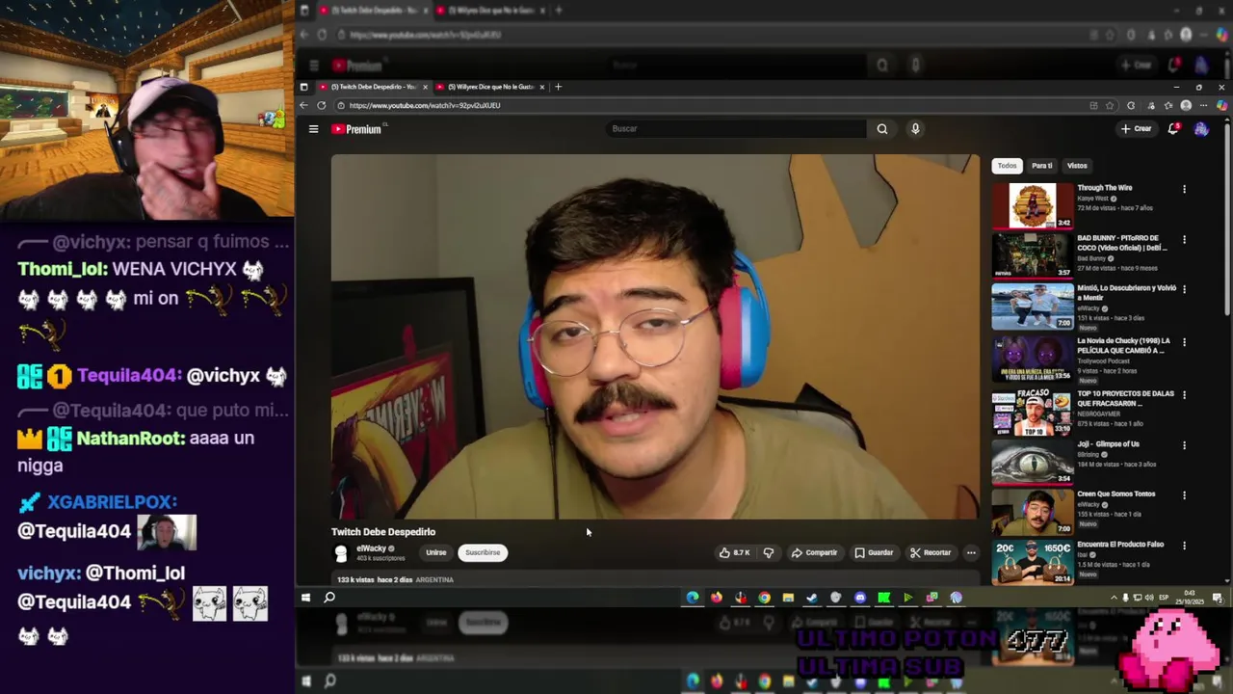Image resolution: width=1233 pixels, height=694 pixels.
Task: Open options for La Novia de Chucky
Action: (x=1184, y=342)
